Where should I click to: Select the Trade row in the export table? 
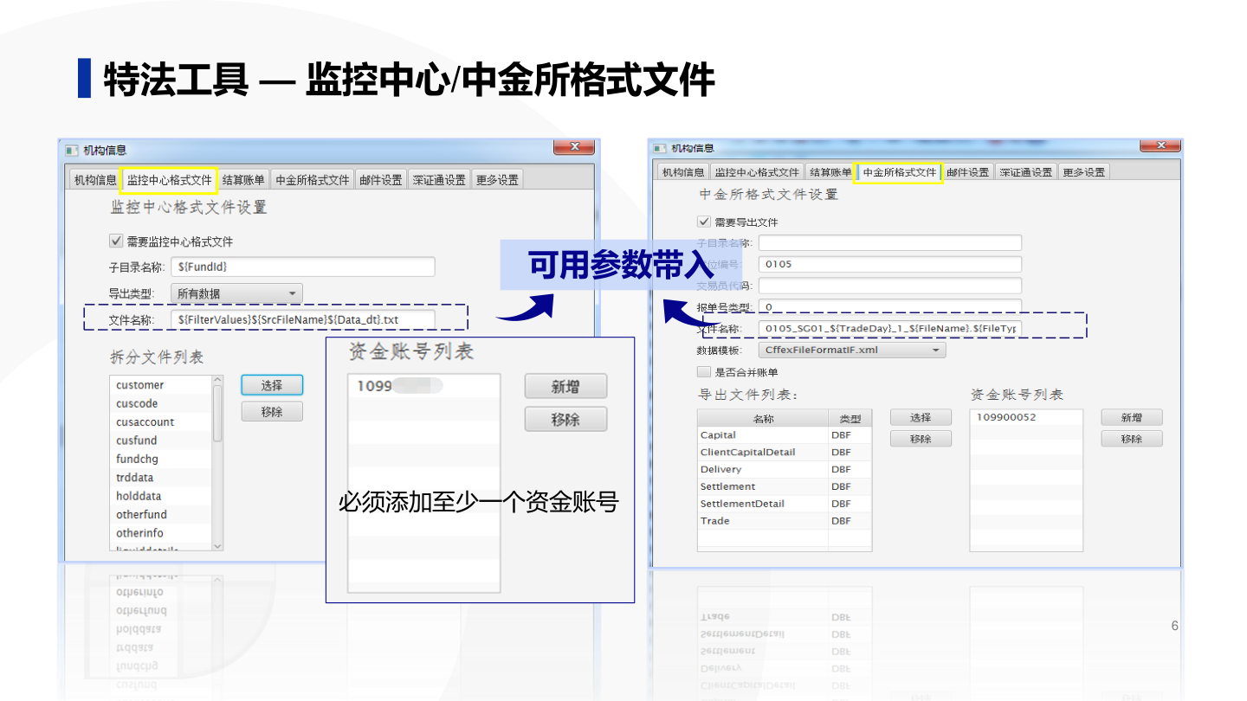coord(785,521)
